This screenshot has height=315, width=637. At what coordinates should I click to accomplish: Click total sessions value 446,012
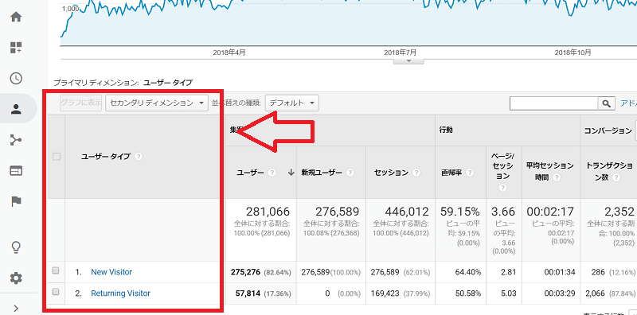(x=407, y=212)
